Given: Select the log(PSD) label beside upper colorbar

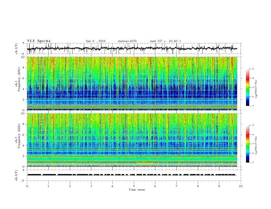Looking at the screenshot, I should pyautogui.click(x=256, y=89).
